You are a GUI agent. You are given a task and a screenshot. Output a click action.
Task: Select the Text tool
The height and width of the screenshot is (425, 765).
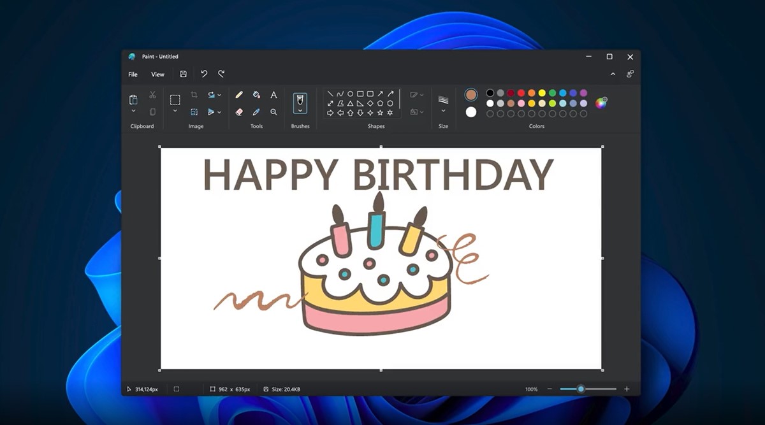[x=273, y=94]
